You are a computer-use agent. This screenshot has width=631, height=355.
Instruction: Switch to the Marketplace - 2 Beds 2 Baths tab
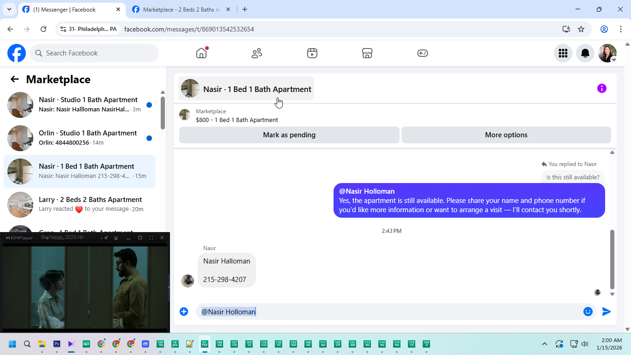tap(182, 9)
